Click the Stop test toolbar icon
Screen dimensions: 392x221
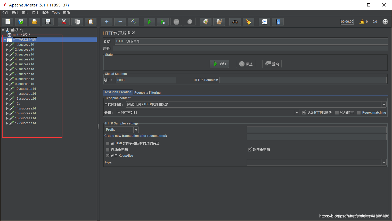tap(176, 22)
